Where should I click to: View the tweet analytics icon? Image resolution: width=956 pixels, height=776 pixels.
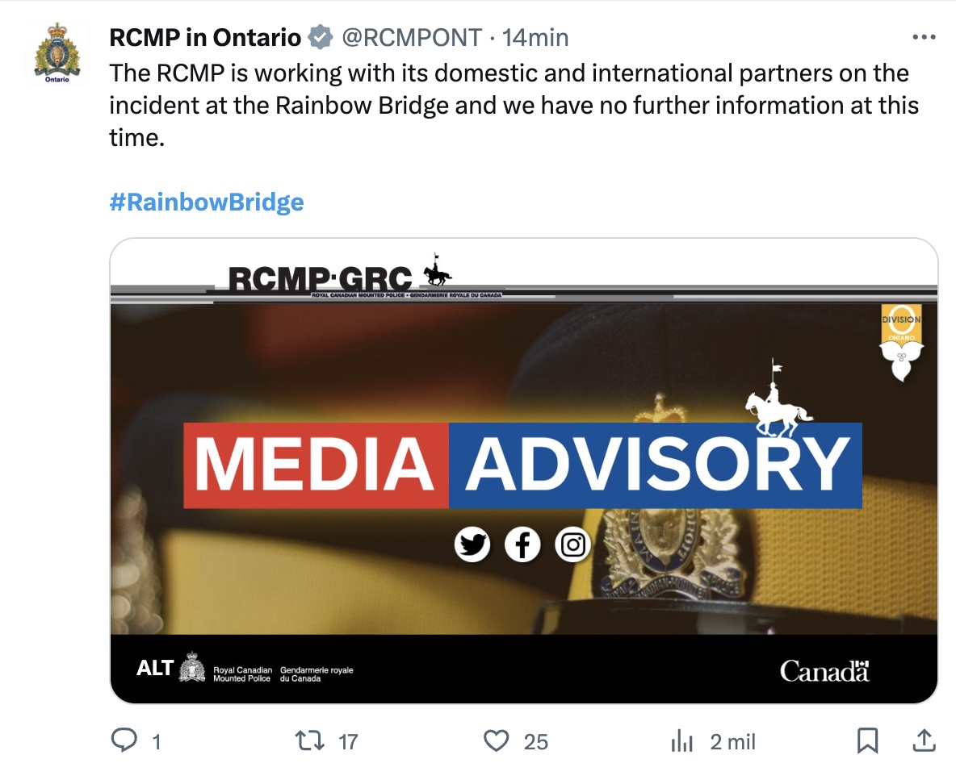[x=683, y=741]
